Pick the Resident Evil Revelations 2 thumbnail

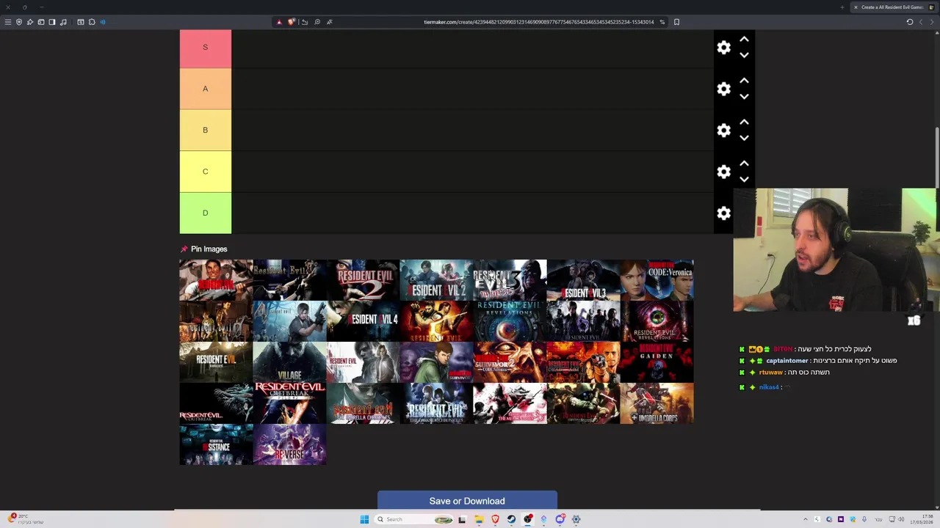657,321
